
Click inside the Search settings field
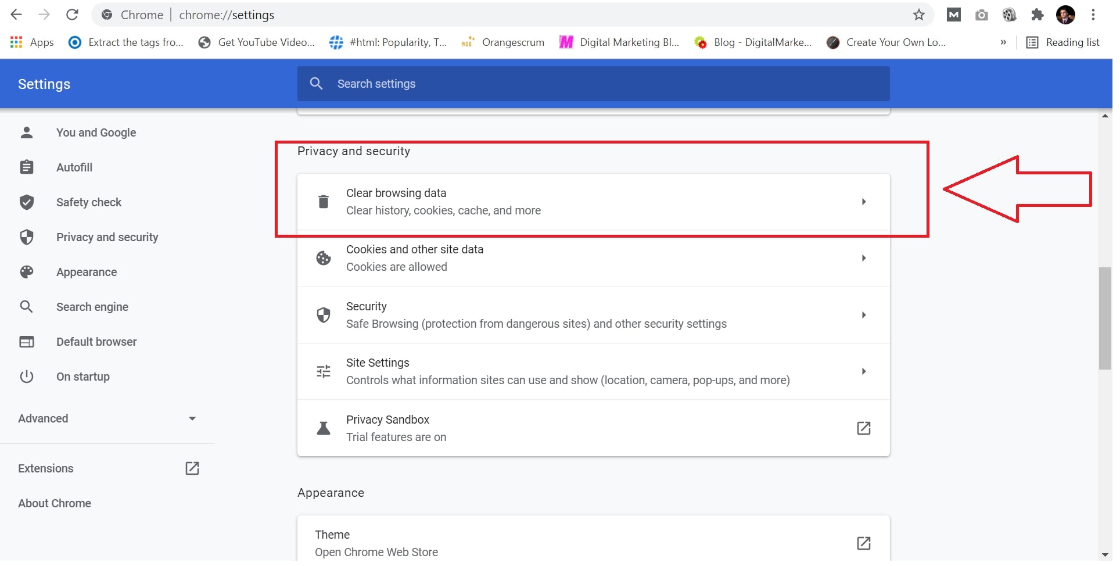pos(593,84)
